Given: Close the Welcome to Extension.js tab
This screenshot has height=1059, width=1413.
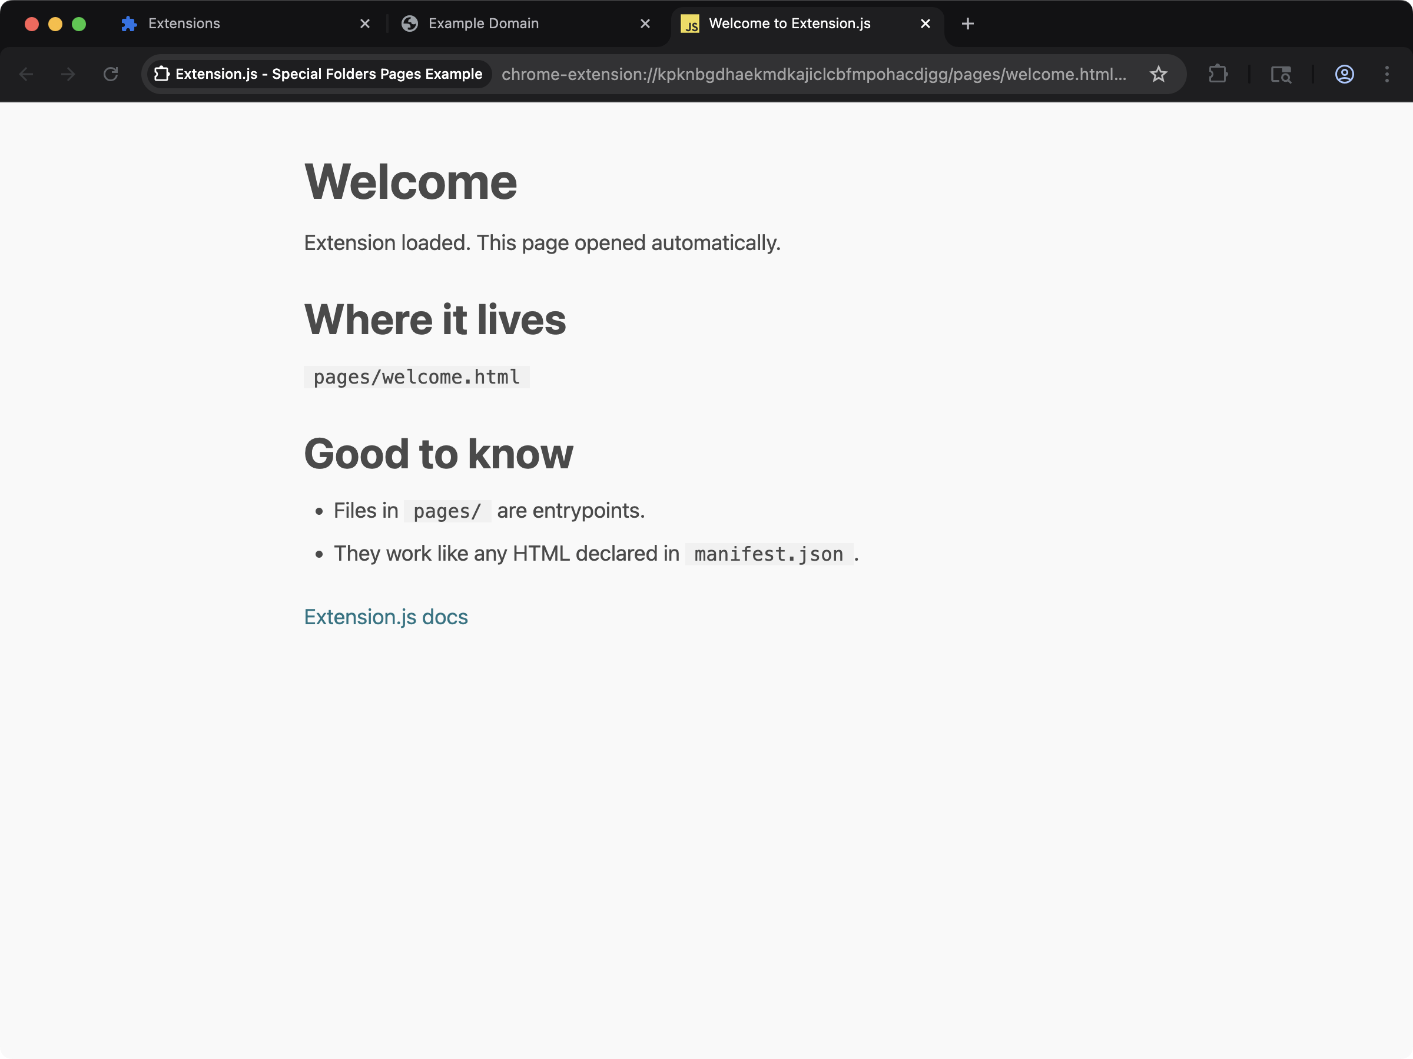Looking at the screenshot, I should [925, 24].
